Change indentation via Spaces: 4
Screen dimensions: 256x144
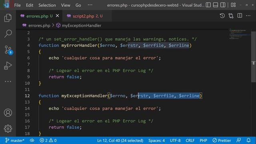pyautogui.click(x=156, y=140)
